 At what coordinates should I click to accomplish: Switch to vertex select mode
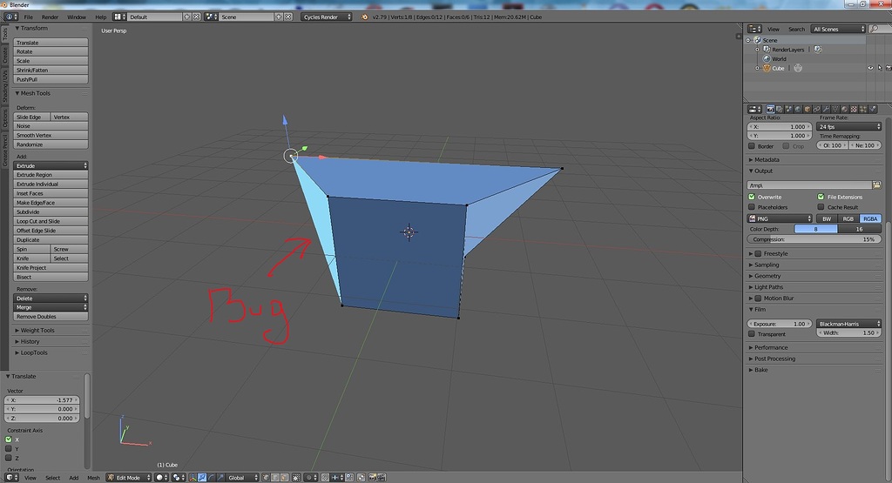(x=267, y=478)
